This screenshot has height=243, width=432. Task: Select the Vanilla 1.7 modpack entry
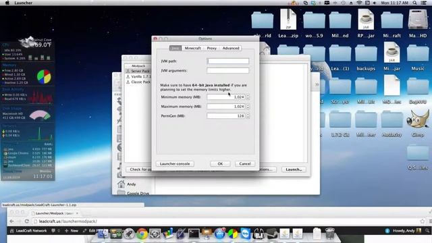[138, 76]
